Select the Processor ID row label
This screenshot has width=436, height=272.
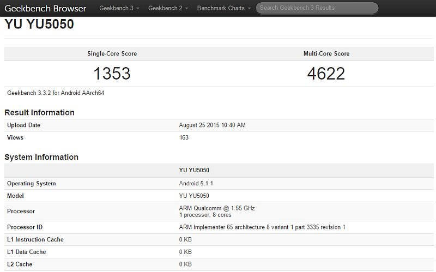25,227
